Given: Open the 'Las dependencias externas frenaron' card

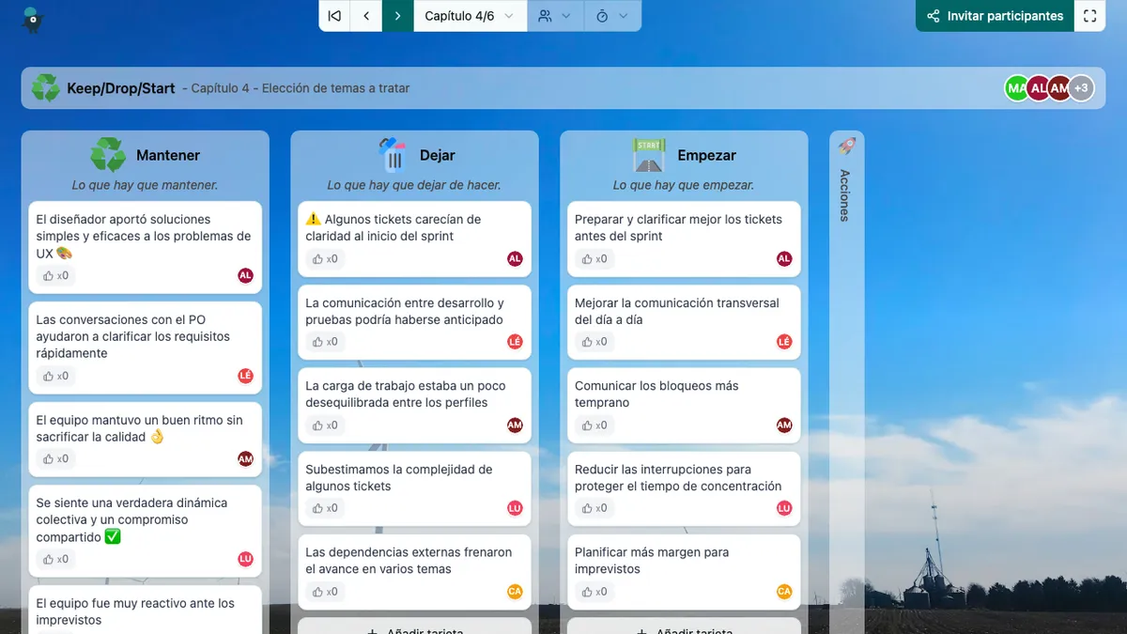Looking at the screenshot, I should [409, 561].
